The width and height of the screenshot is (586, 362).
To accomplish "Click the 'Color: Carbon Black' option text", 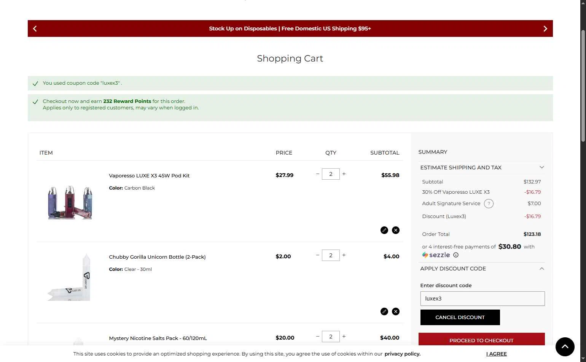I will (x=132, y=188).
